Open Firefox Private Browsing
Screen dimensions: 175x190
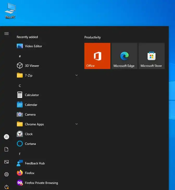[48, 183]
